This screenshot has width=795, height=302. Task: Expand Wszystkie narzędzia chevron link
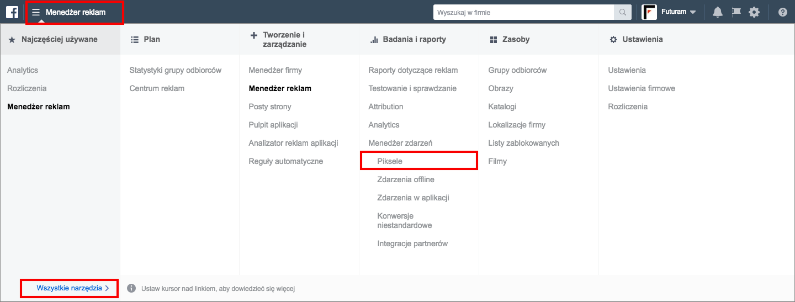point(72,288)
